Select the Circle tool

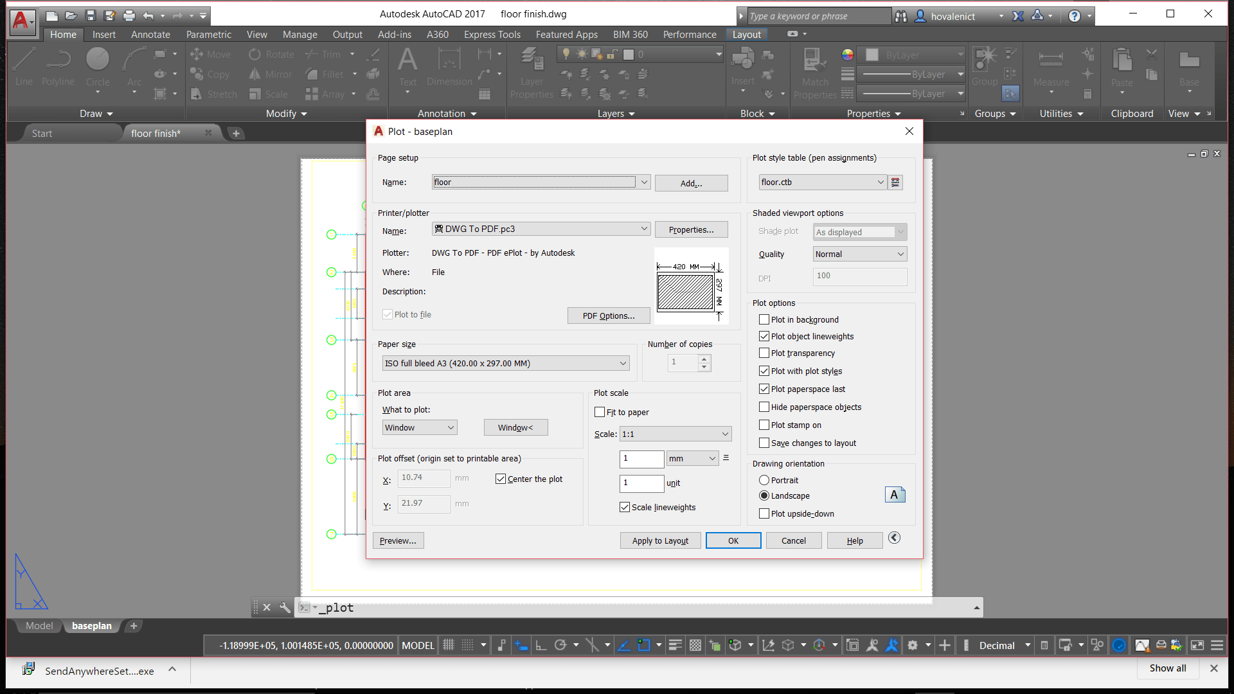(98, 67)
